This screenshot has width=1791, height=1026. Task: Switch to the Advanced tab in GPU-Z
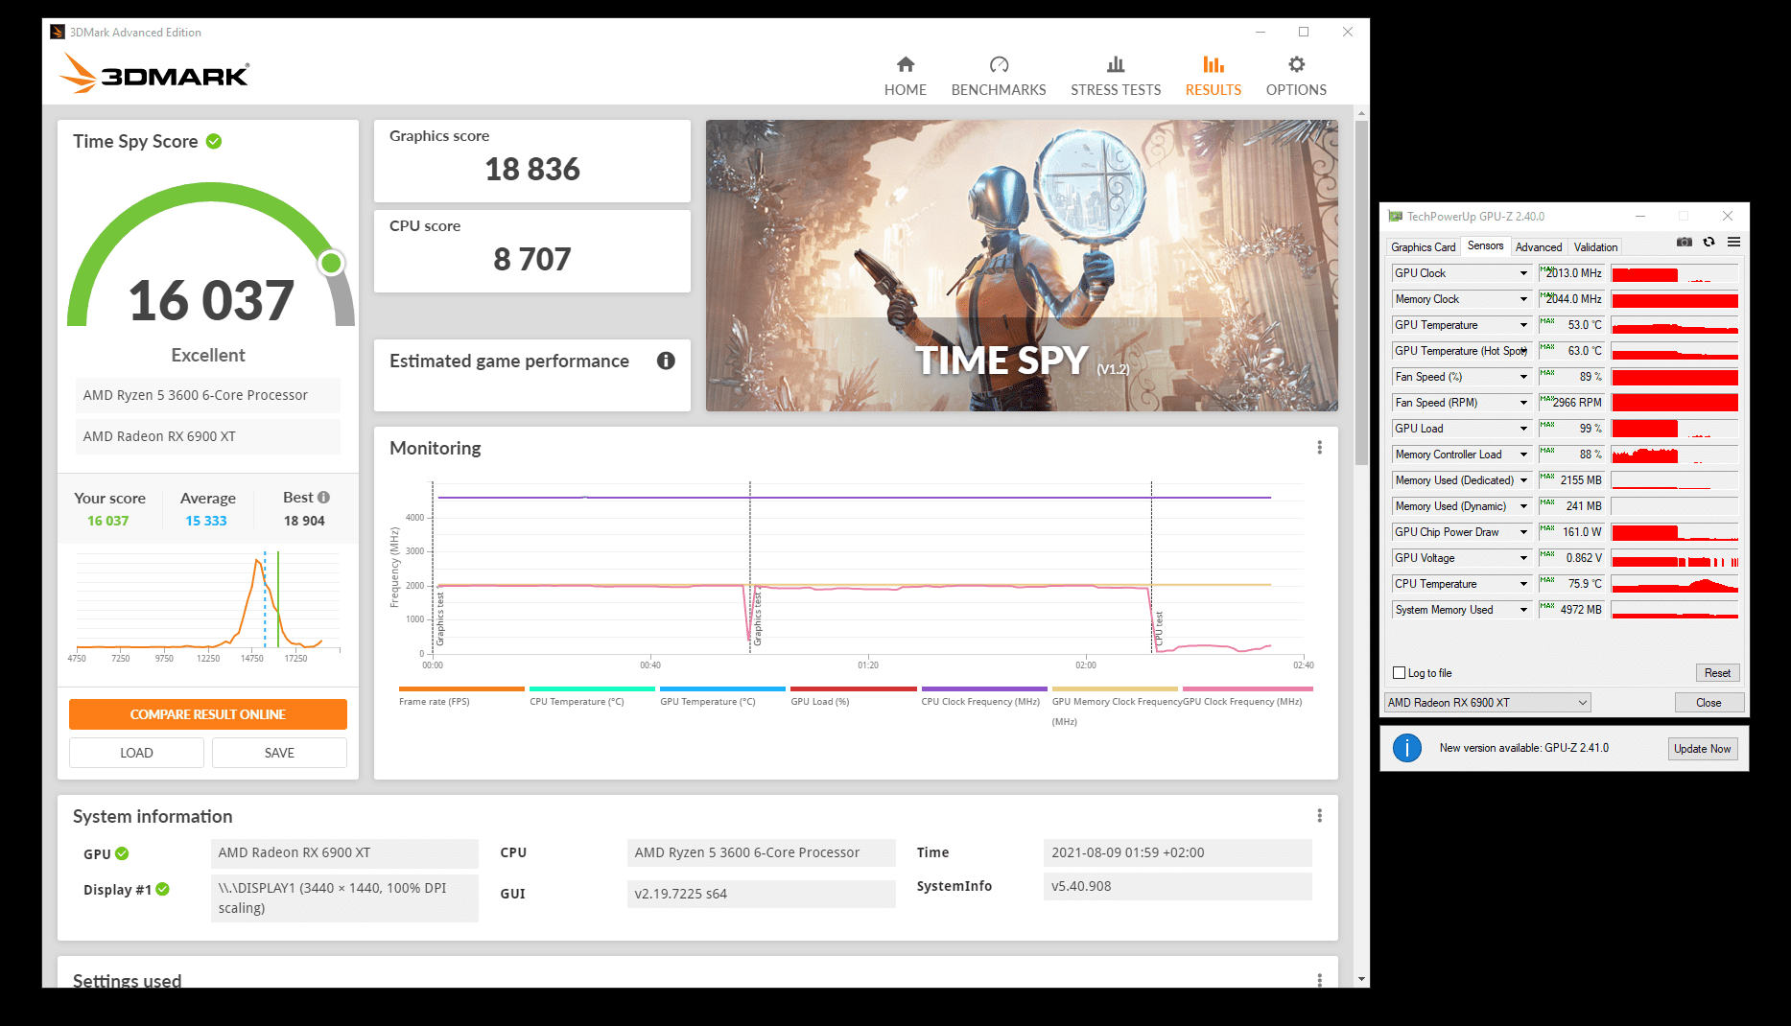[1539, 247]
